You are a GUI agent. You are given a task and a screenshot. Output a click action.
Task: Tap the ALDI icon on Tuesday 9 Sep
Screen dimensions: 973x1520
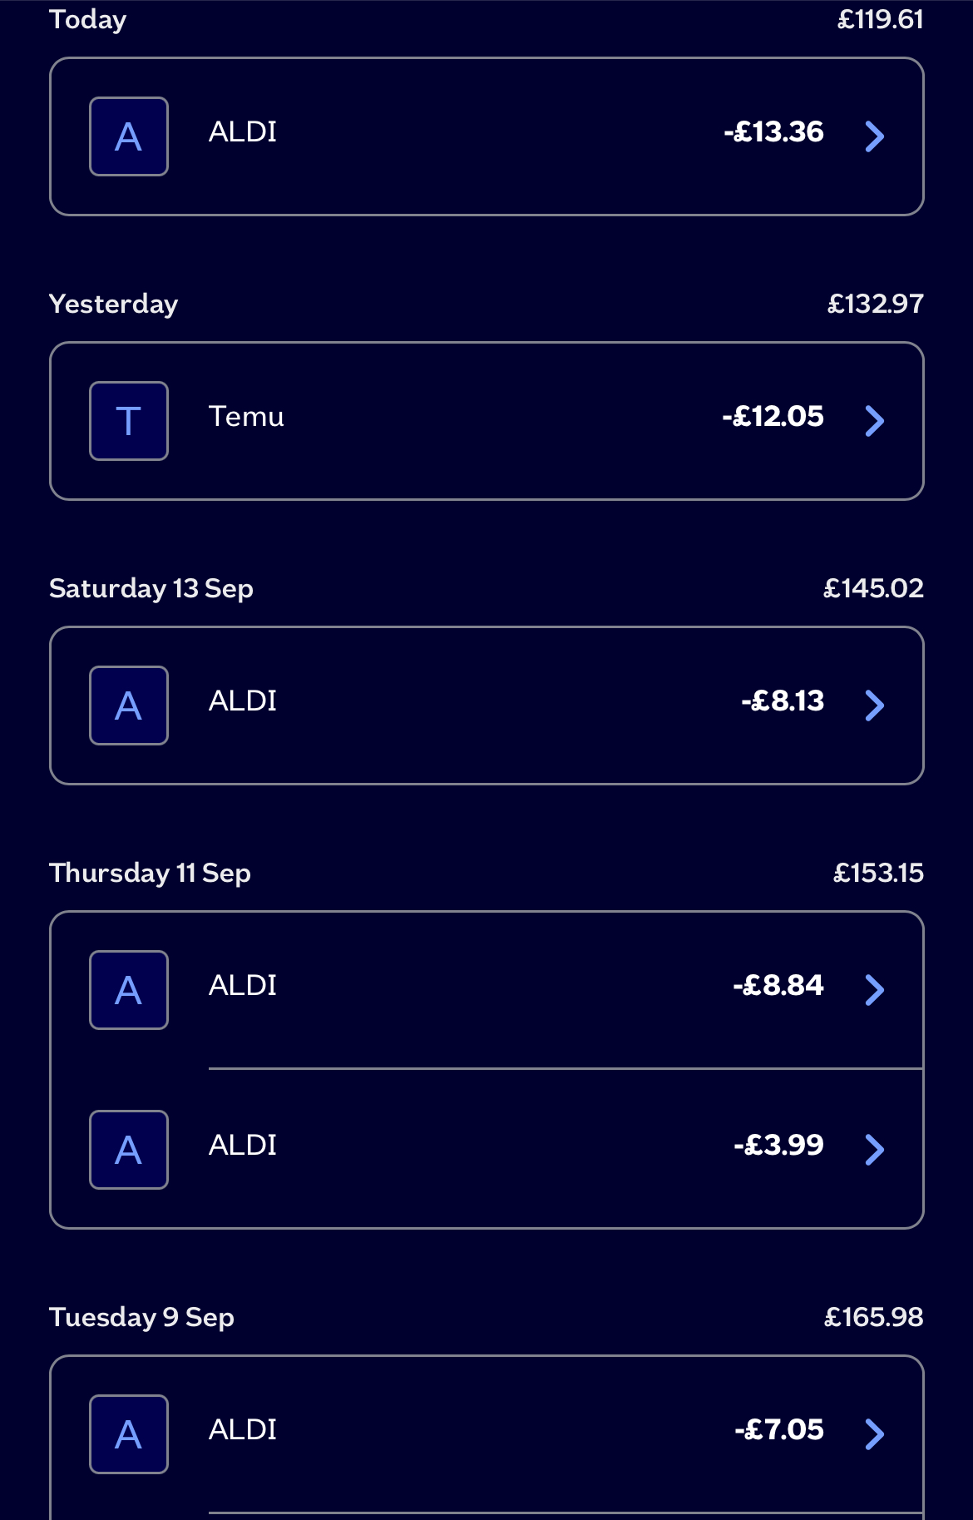129,1434
